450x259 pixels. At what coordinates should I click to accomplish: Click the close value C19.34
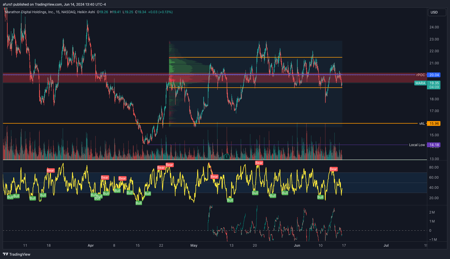pos(141,12)
